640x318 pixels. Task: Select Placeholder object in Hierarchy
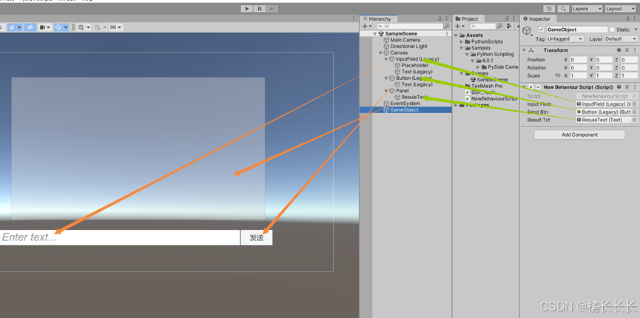coord(414,65)
